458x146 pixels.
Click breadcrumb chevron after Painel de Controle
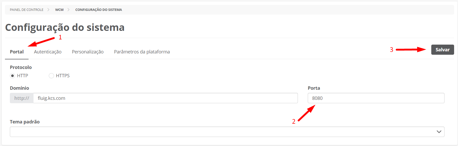[48, 10]
